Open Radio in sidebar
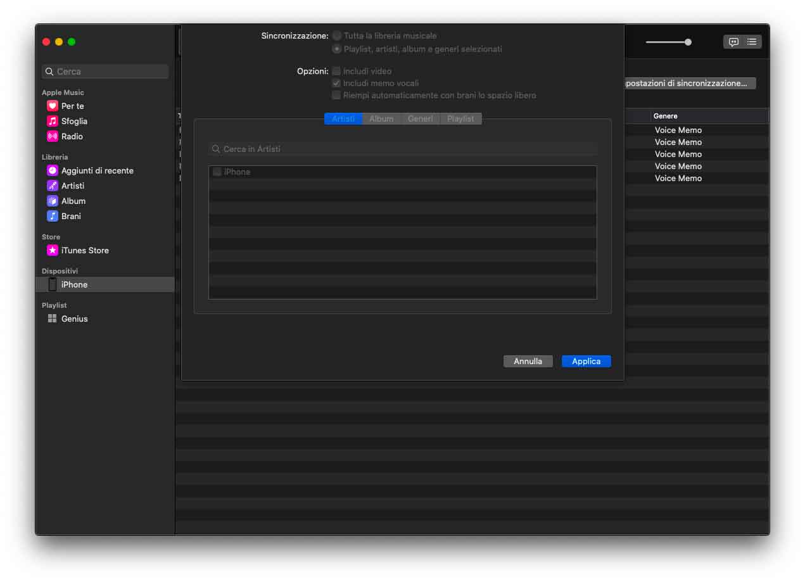Image resolution: width=805 pixels, height=582 pixels. click(72, 136)
